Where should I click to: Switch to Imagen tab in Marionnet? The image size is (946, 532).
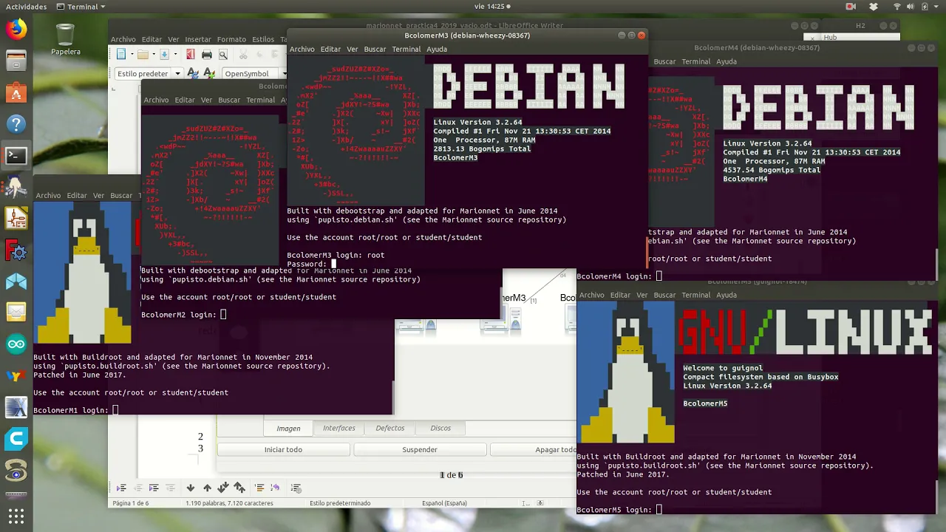click(288, 428)
